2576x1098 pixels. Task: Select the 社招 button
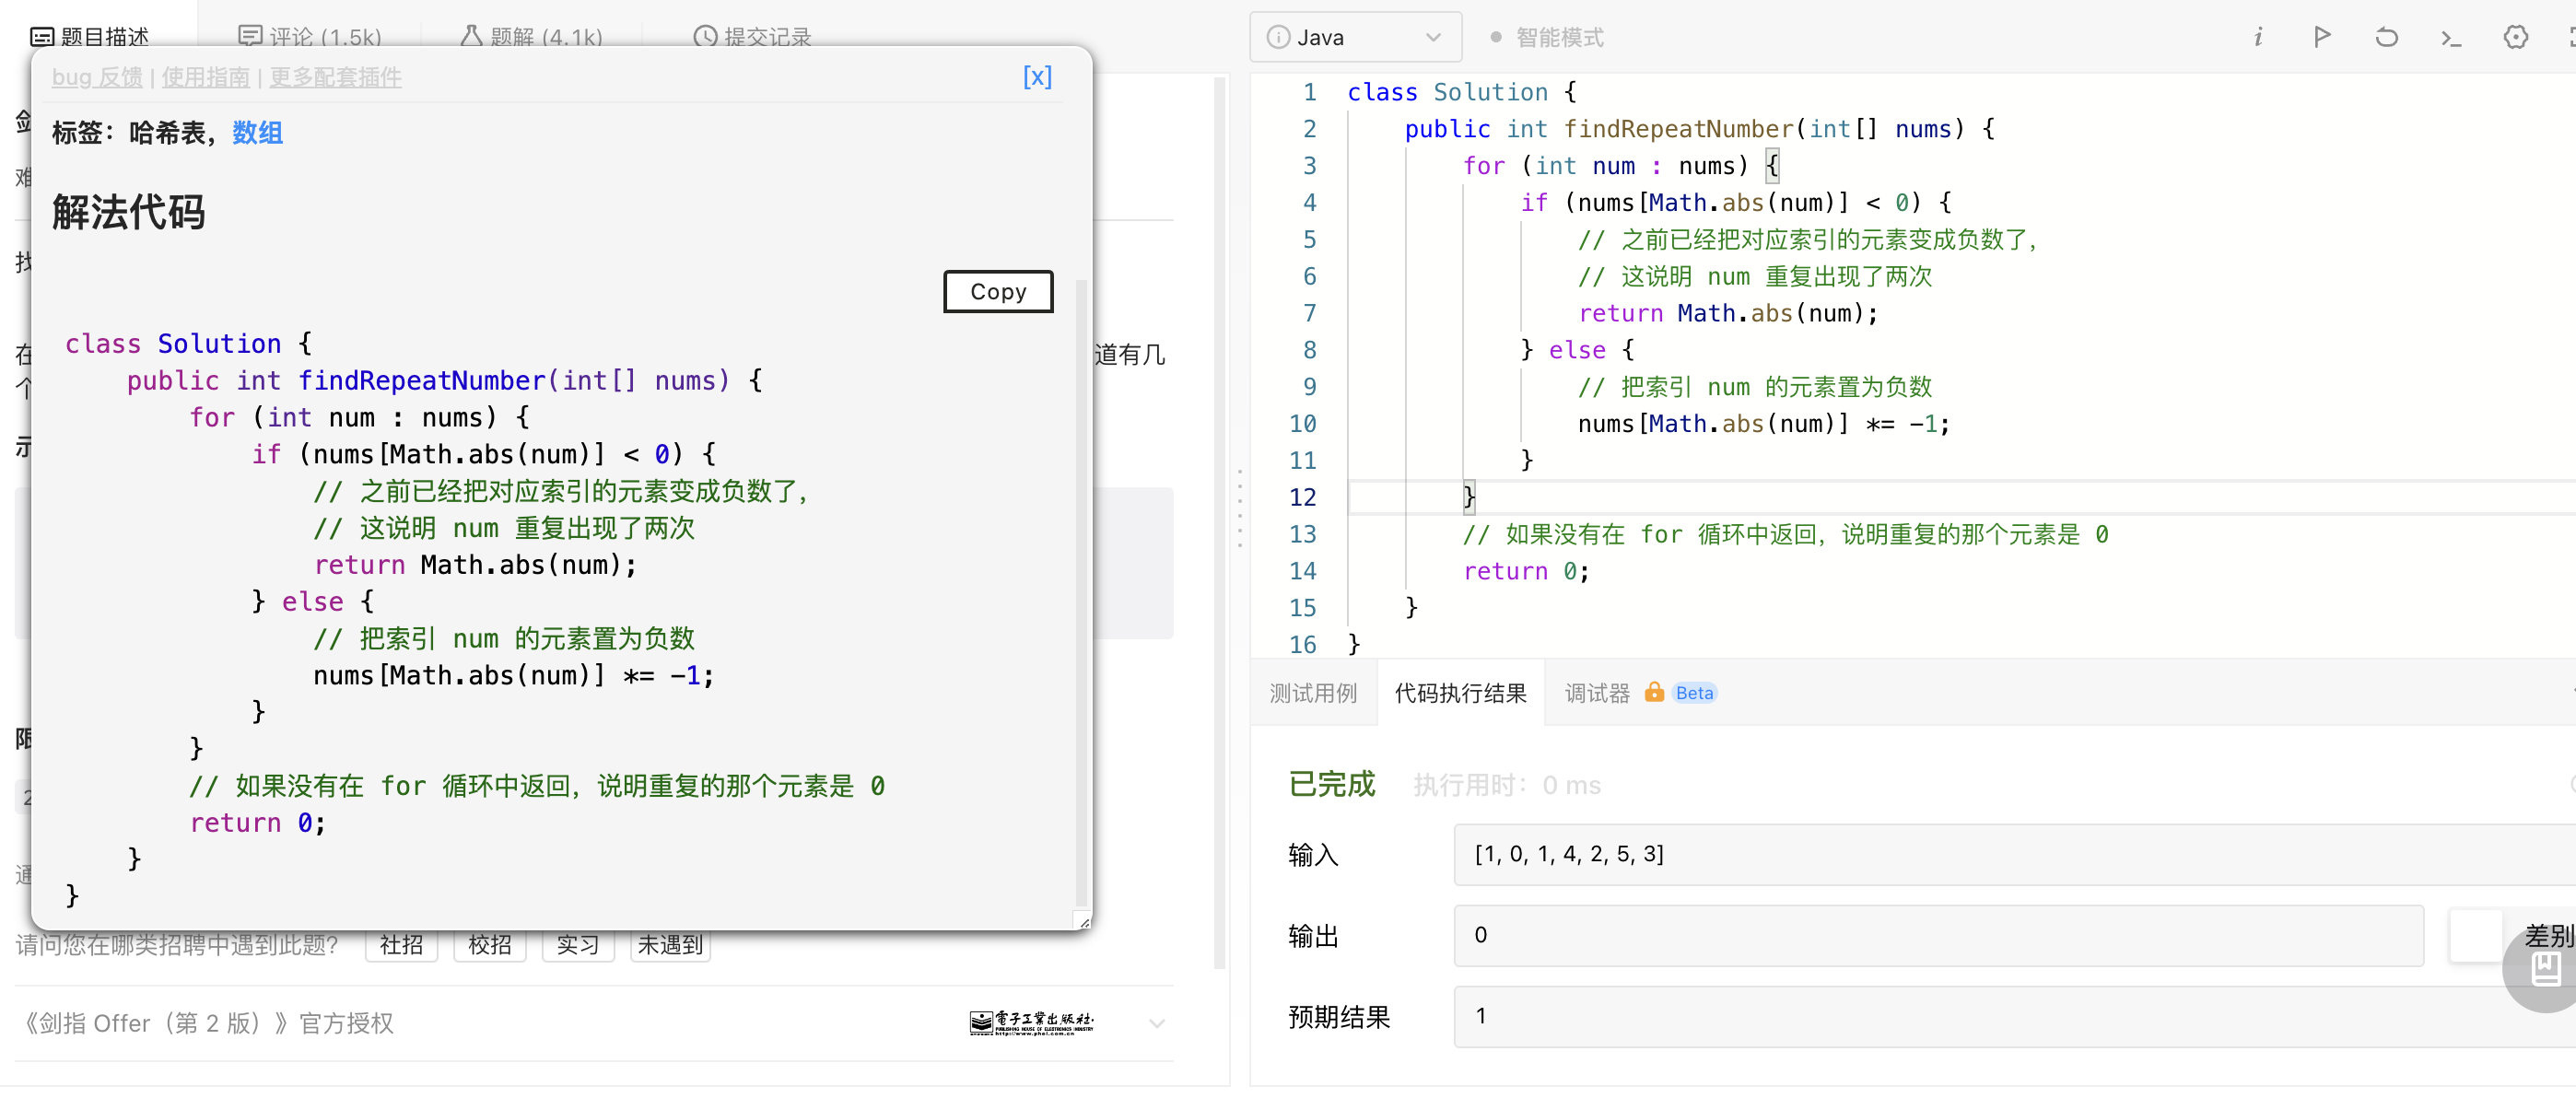402,944
